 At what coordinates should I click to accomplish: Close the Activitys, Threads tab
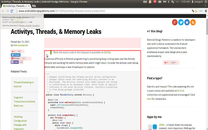coord(29,6)
